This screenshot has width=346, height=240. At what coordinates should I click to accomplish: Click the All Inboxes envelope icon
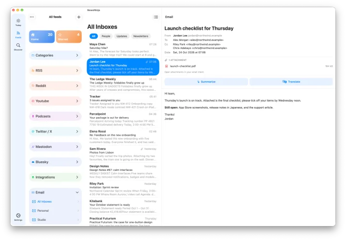pyautogui.click(x=34, y=202)
